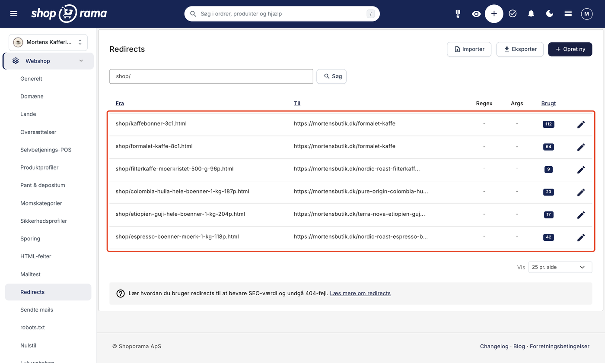Screen dimensions: 605x363
Task: Edit the shop/kaffebonner-3c1.html redirect
Action: (581, 124)
